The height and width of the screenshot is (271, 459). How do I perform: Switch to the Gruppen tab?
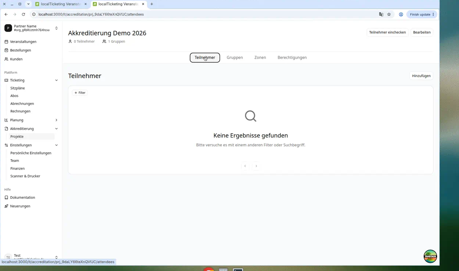pos(235,58)
